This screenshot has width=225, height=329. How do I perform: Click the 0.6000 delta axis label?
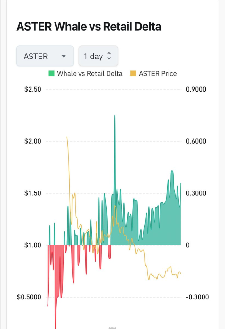pyautogui.click(x=196, y=141)
